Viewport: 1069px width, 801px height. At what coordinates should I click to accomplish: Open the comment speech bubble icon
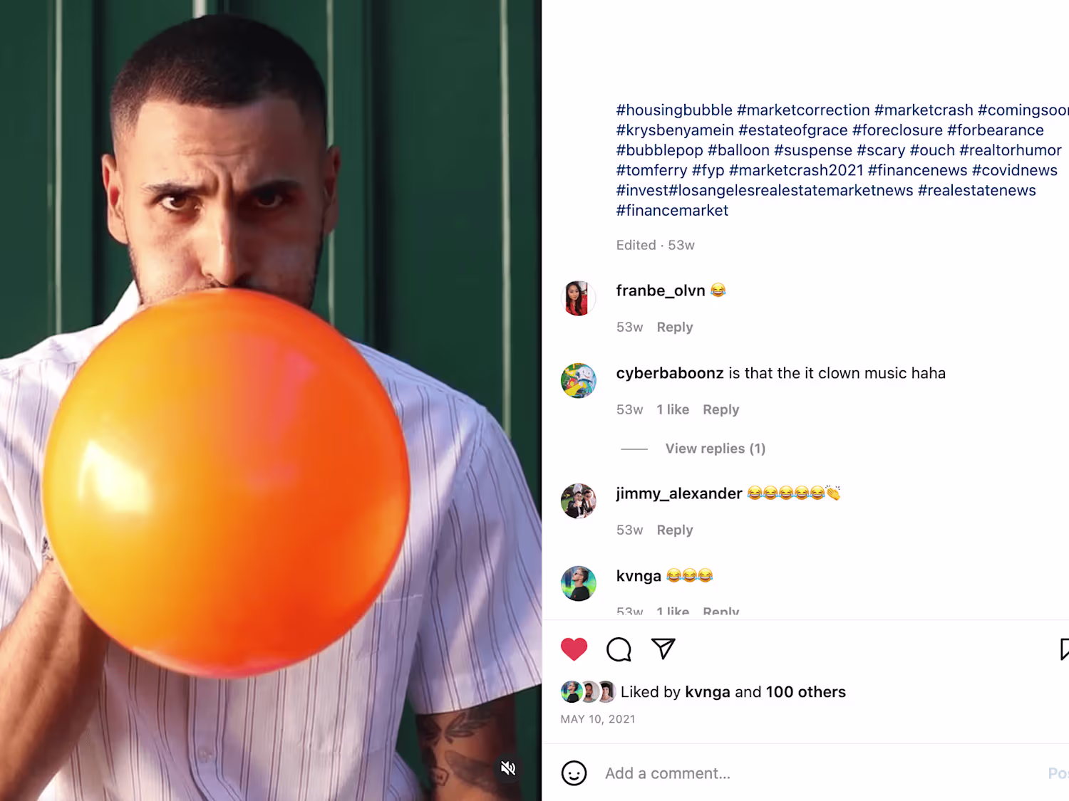tap(619, 649)
